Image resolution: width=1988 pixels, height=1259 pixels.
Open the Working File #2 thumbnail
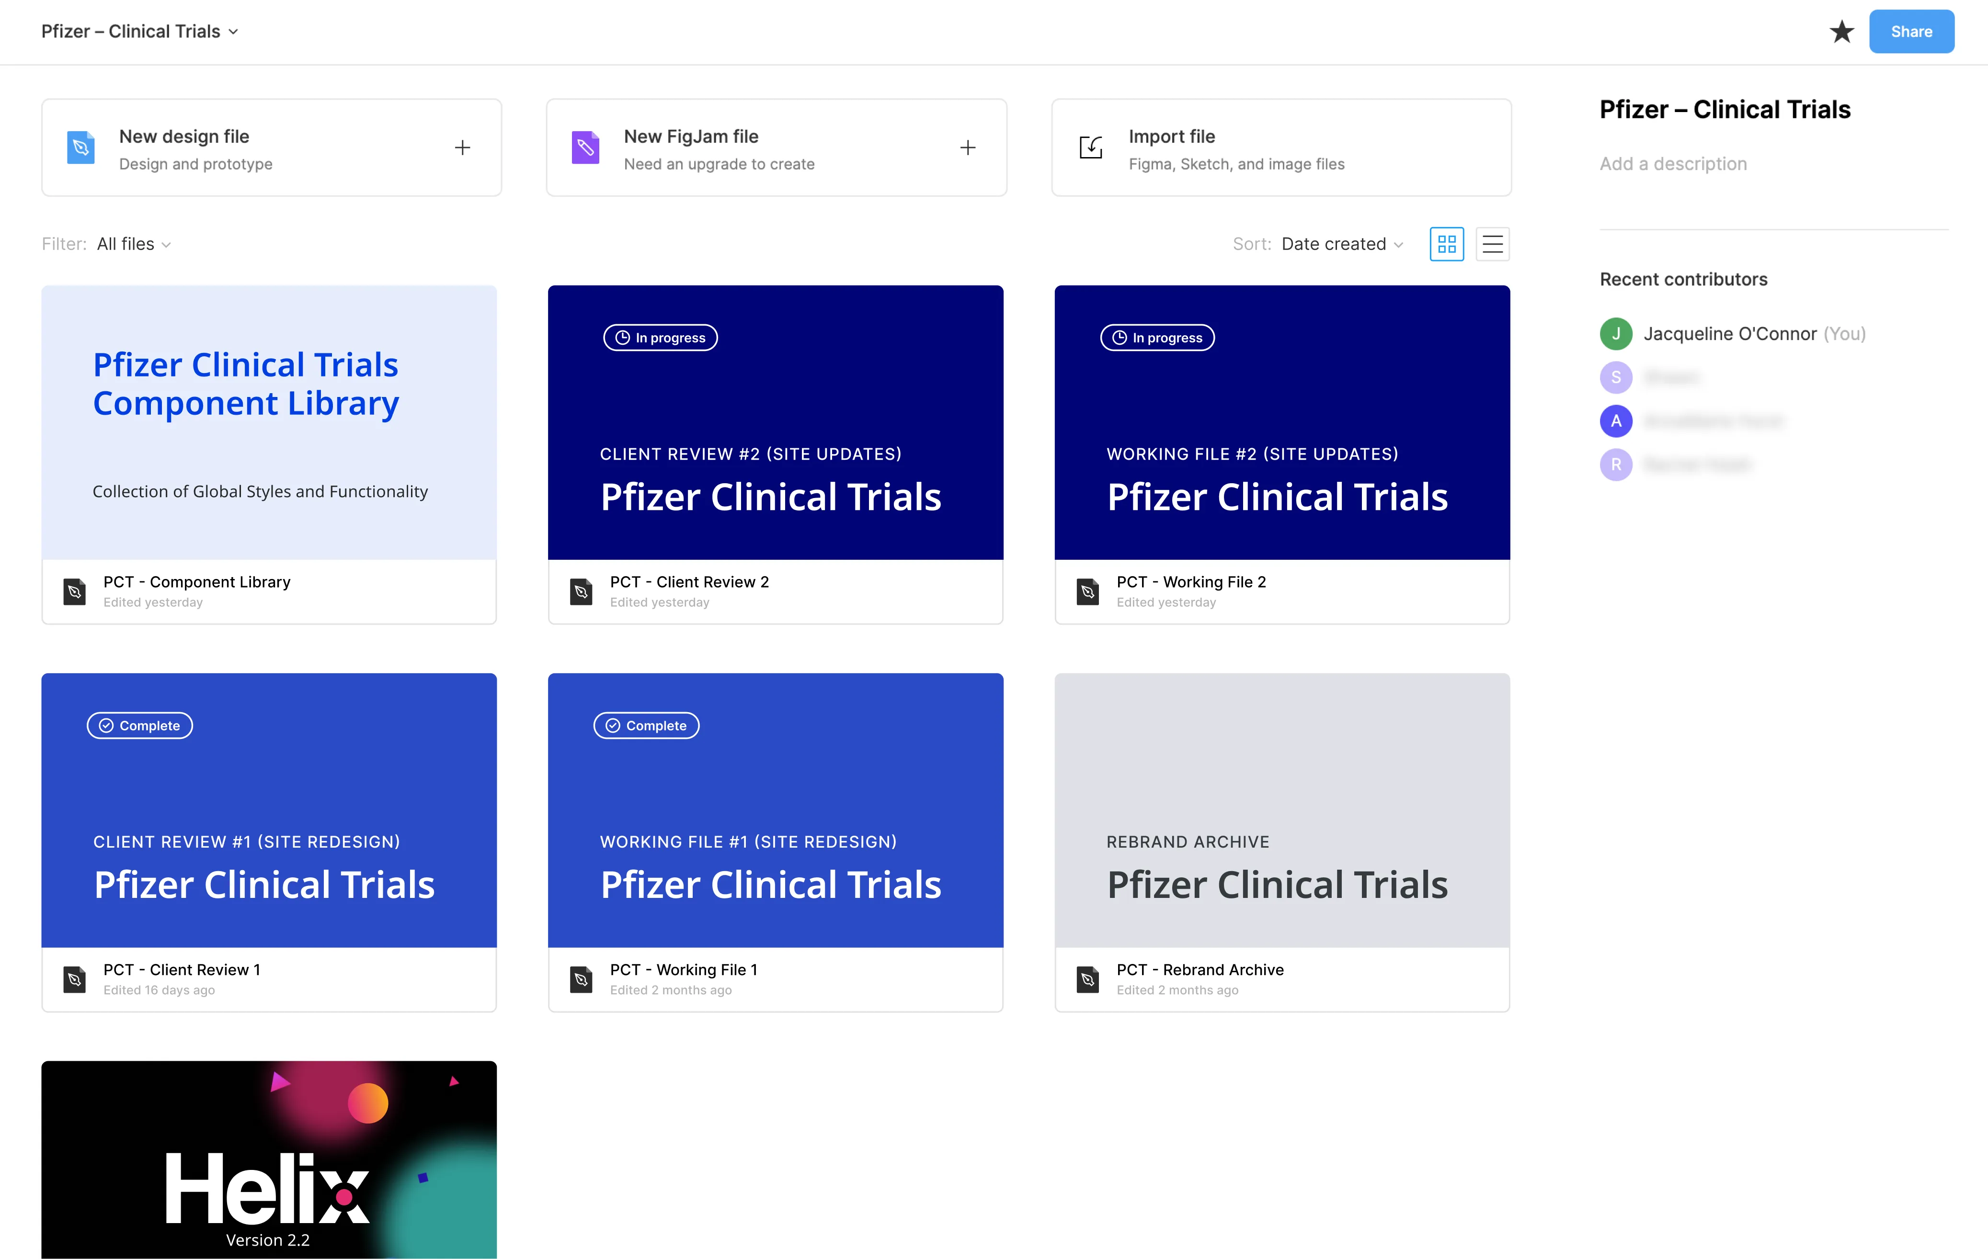click(x=1282, y=423)
